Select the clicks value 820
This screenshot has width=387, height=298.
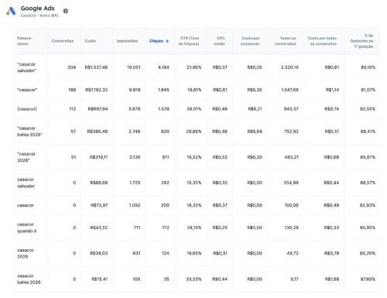pos(165,132)
